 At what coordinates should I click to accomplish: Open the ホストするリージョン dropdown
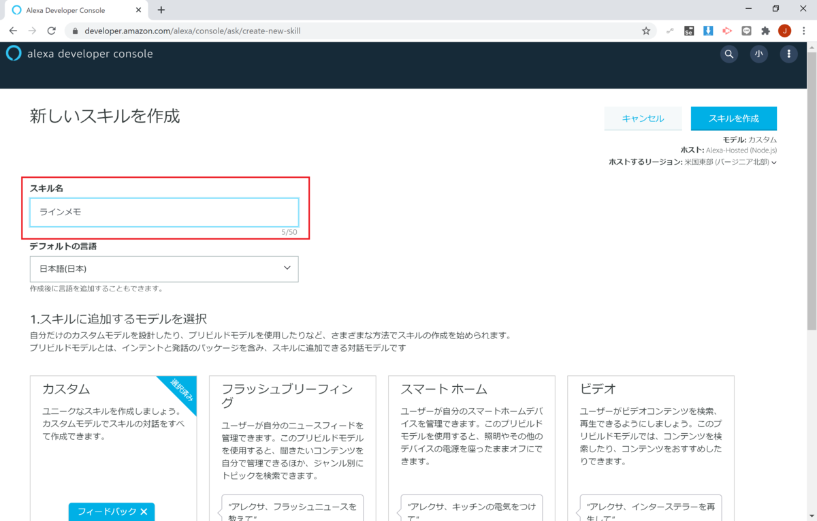tap(773, 162)
